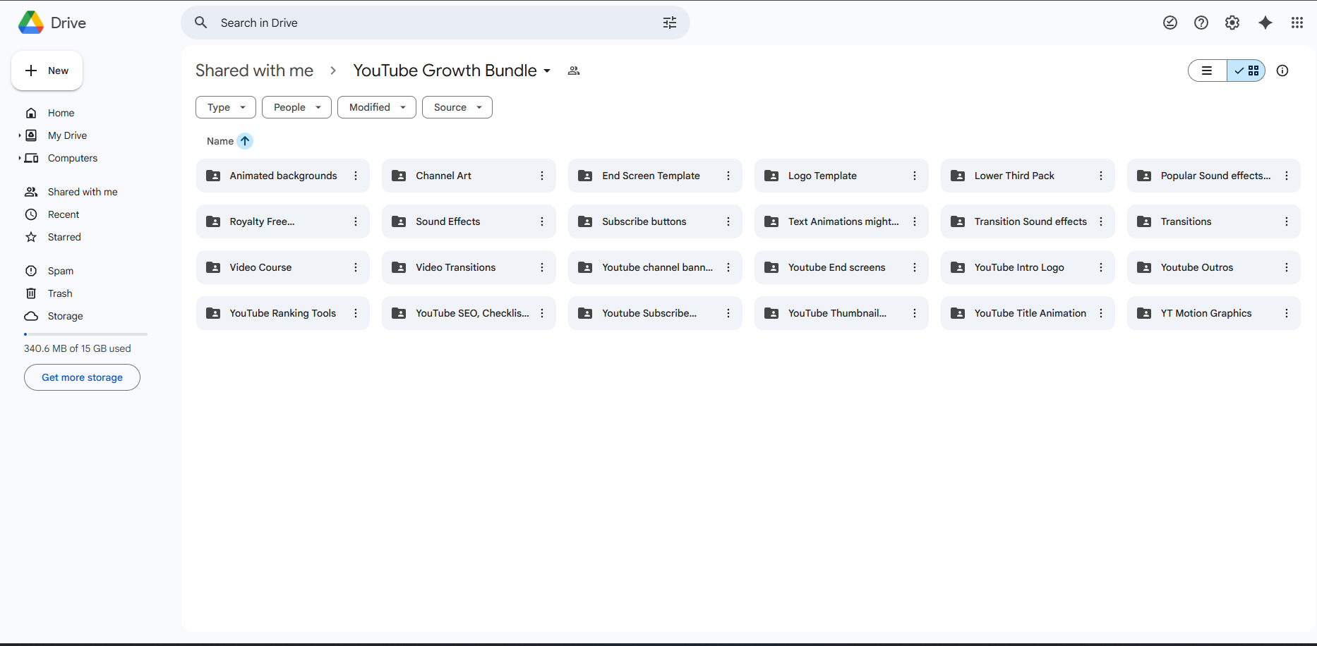
Task: Show folder details info icon
Action: 1282,71
